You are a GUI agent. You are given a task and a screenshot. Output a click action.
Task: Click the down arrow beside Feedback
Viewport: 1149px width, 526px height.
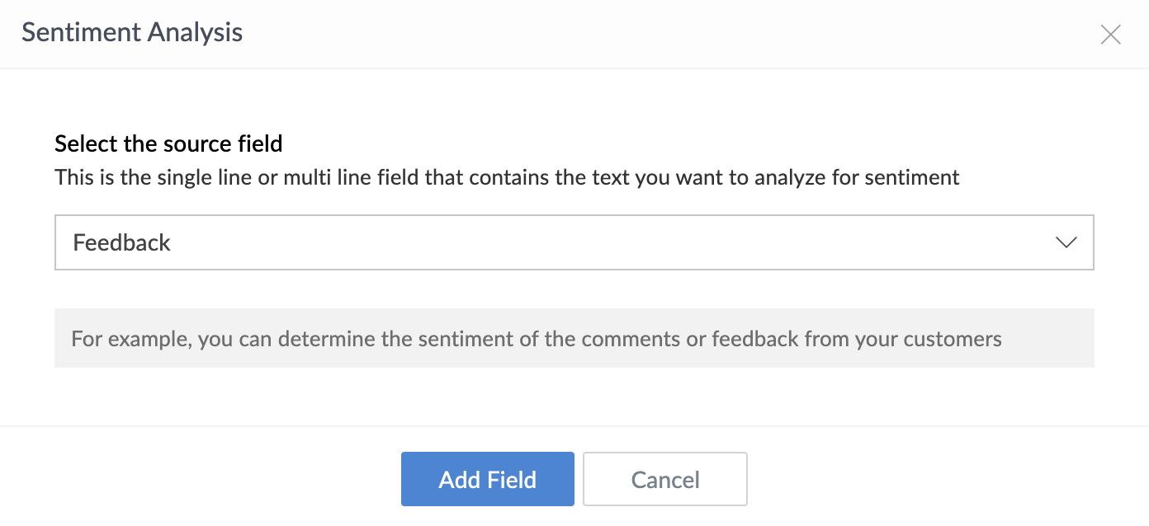(x=1066, y=242)
